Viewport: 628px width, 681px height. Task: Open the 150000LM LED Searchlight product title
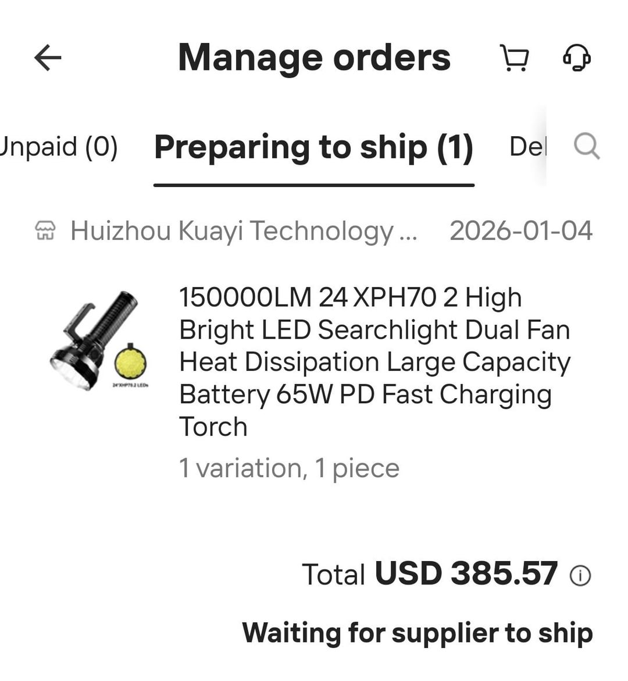point(374,361)
